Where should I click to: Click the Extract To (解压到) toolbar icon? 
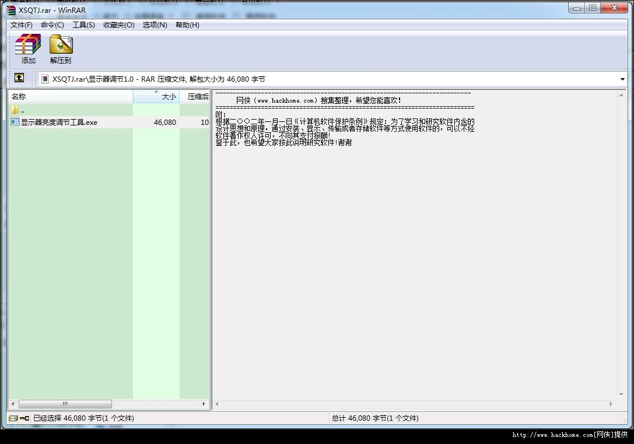pos(61,49)
